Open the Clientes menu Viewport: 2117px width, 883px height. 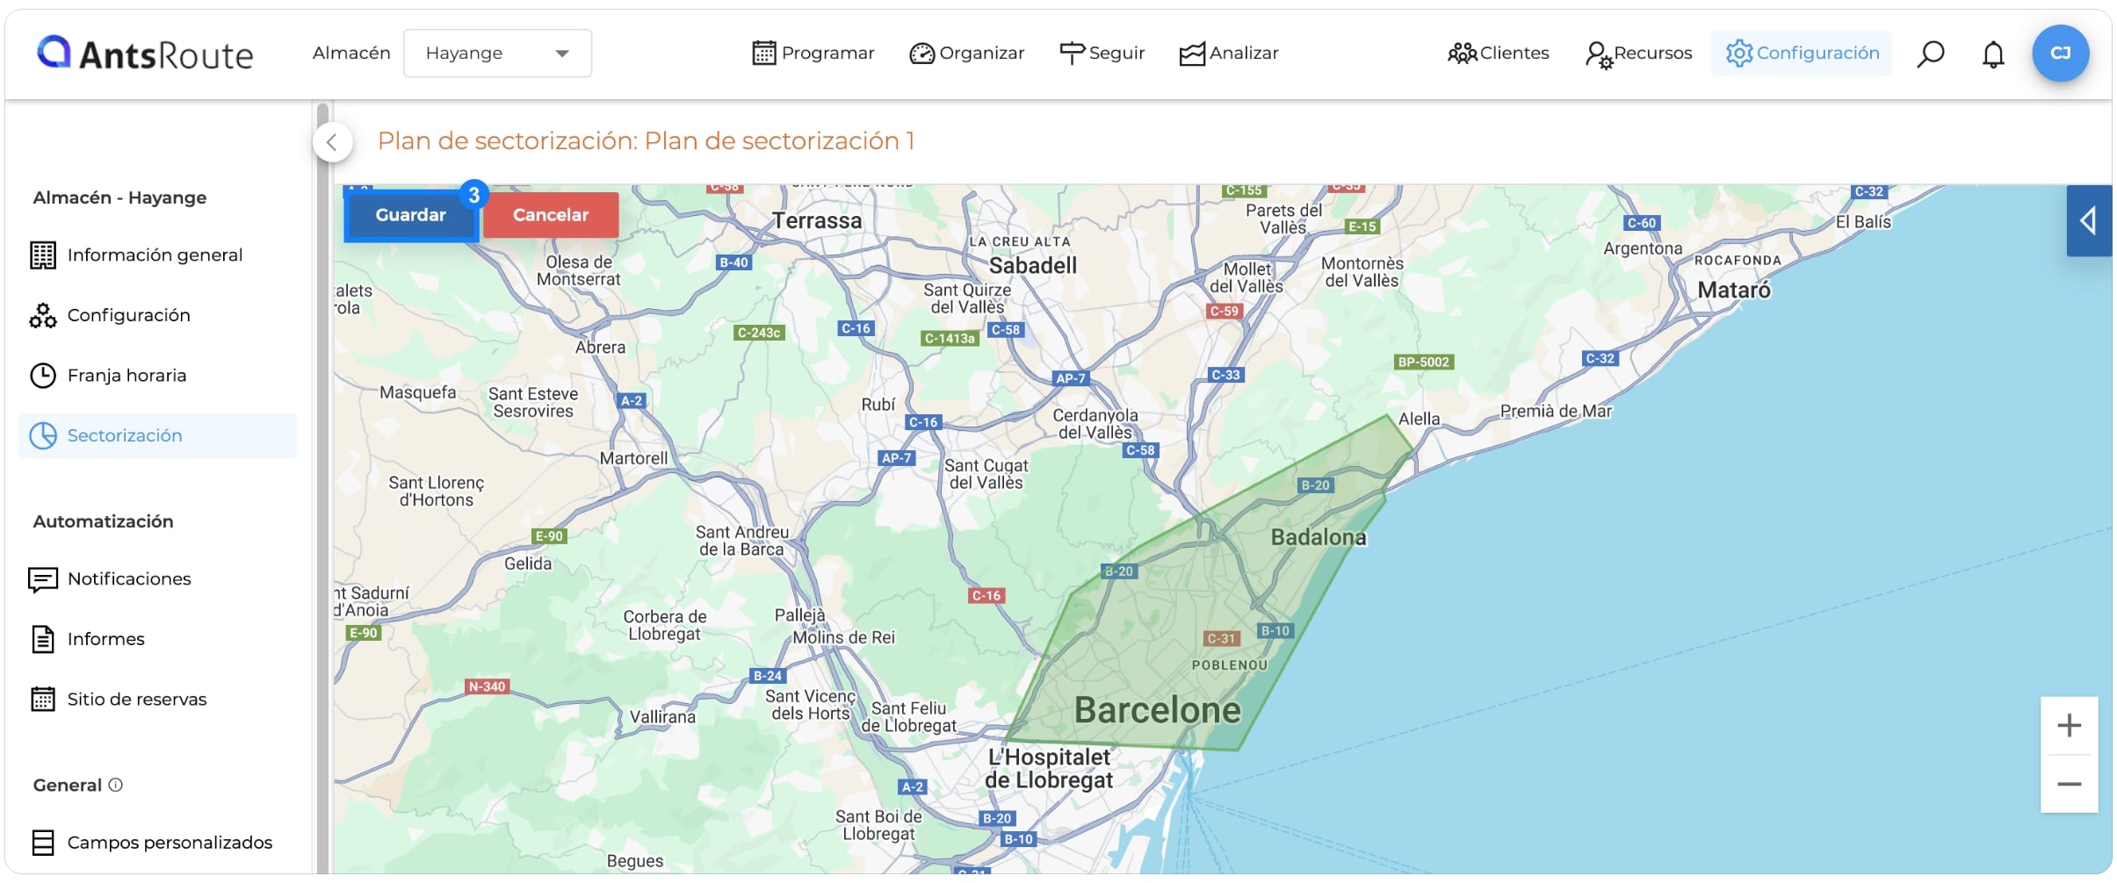1499,54
